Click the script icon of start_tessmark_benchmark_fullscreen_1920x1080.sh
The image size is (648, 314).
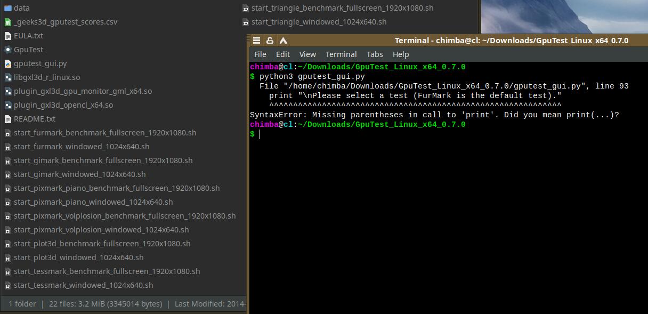7,271
